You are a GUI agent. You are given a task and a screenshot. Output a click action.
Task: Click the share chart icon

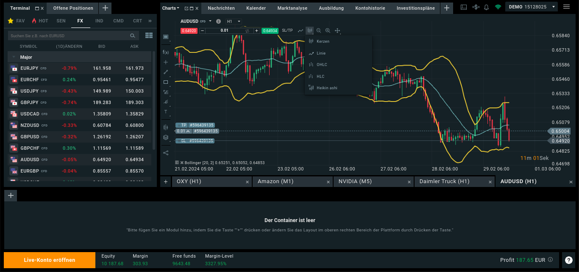click(166, 153)
